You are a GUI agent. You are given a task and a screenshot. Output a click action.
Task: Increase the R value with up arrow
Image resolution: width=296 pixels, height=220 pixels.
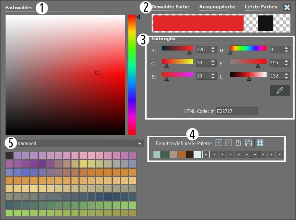213,48
